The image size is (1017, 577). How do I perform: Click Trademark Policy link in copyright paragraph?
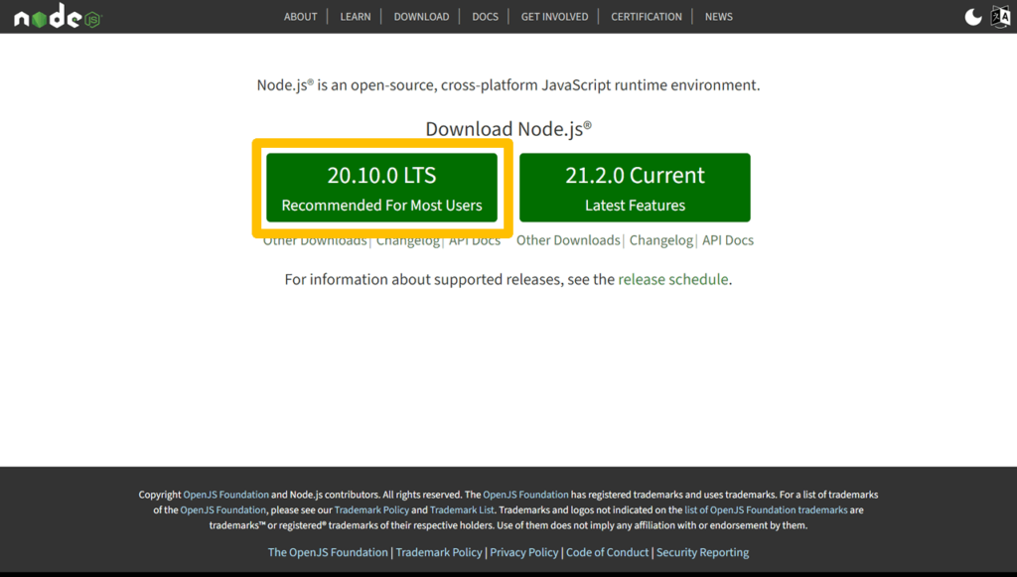(371, 510)
